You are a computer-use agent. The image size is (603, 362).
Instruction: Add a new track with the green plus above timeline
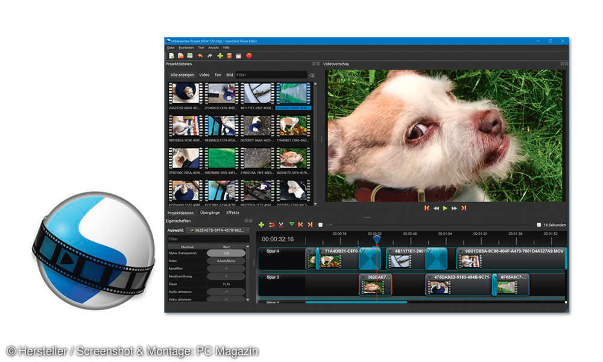tap(261, 224)
